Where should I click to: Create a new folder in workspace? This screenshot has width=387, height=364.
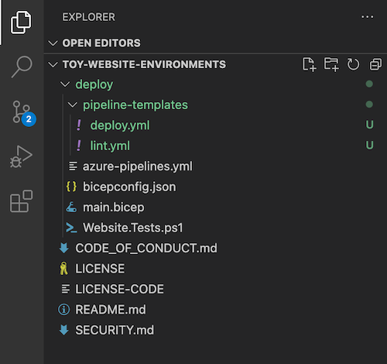pos(331,64)
